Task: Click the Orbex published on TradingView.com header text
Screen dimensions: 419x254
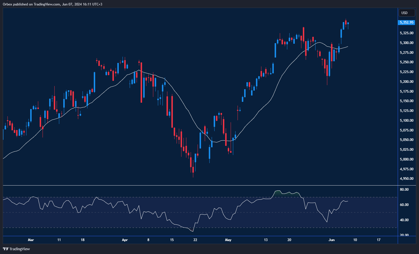Action: click(x=52, y=4)
